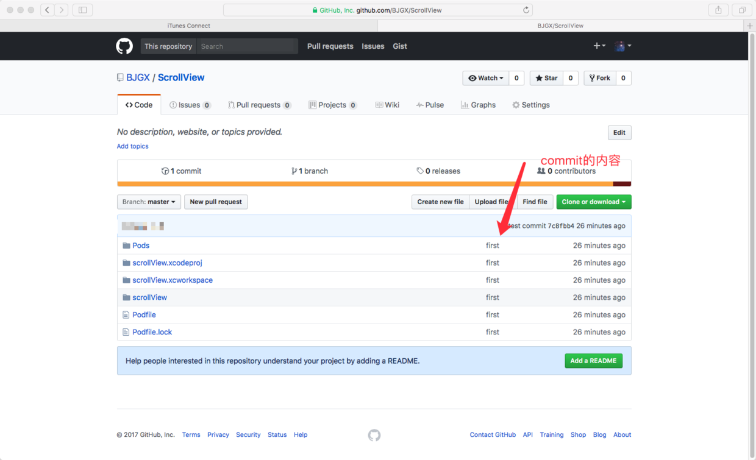Screen dimensions: 756x460
Task: Open the footer Privacy link
Action: tap(218, 435)
